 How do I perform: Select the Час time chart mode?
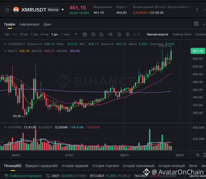pos(7,34)
